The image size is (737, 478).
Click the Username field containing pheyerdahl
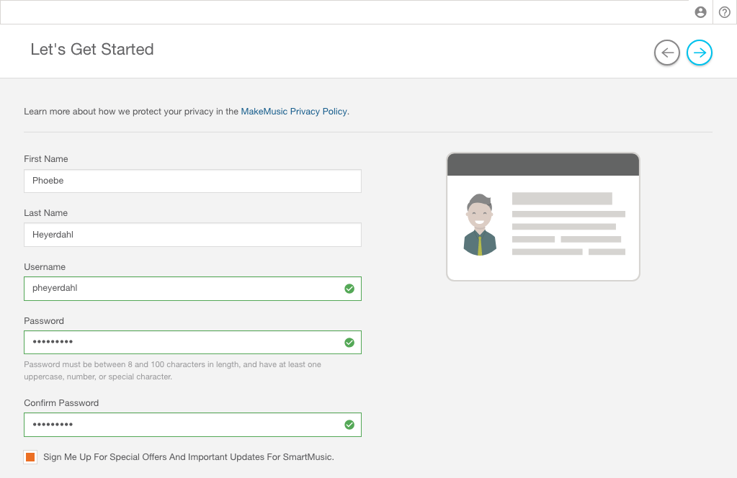(x=192, y=289)
